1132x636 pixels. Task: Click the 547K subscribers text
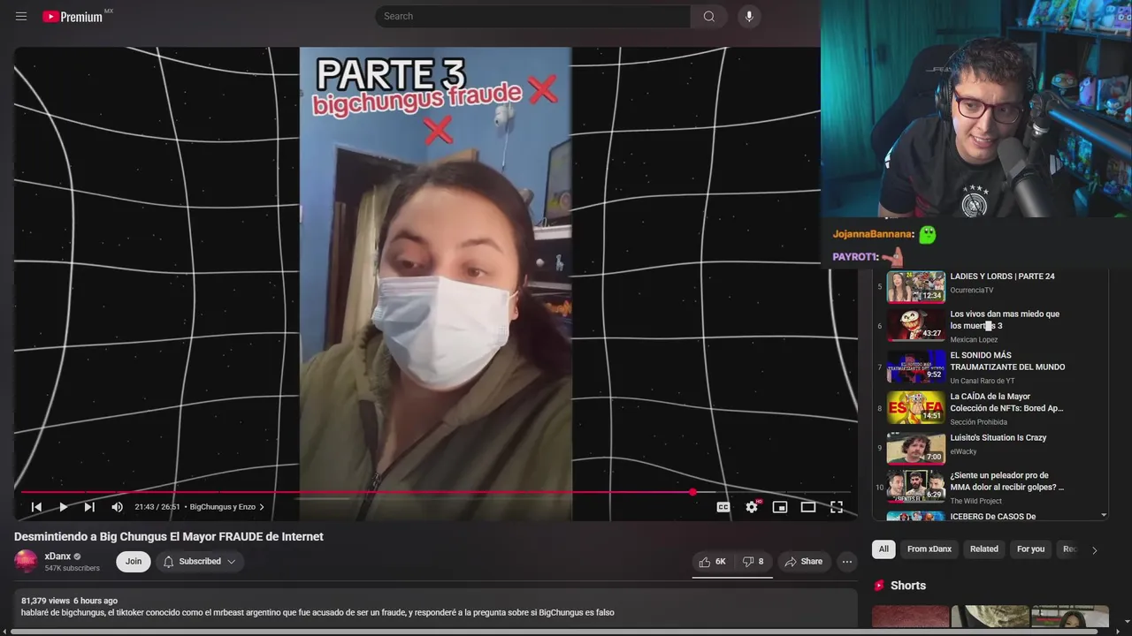73,568
